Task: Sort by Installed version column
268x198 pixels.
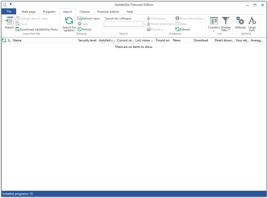Action: tap(107, 40)
